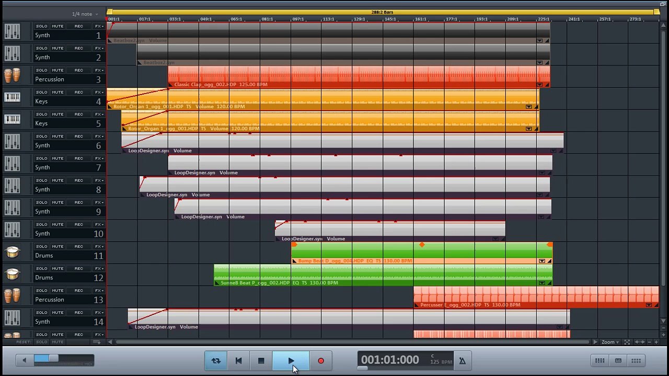
Task: Open the keyboard view button
Action: (x=618, y=360)
